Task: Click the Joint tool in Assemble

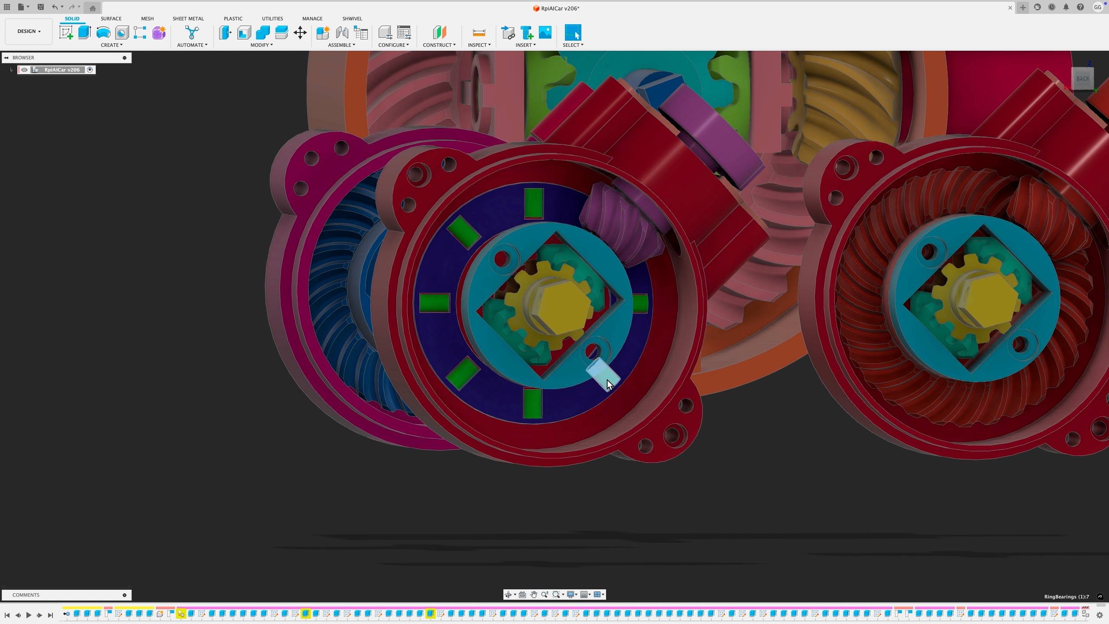Action: pyautogui.click(x=342, y=32)
